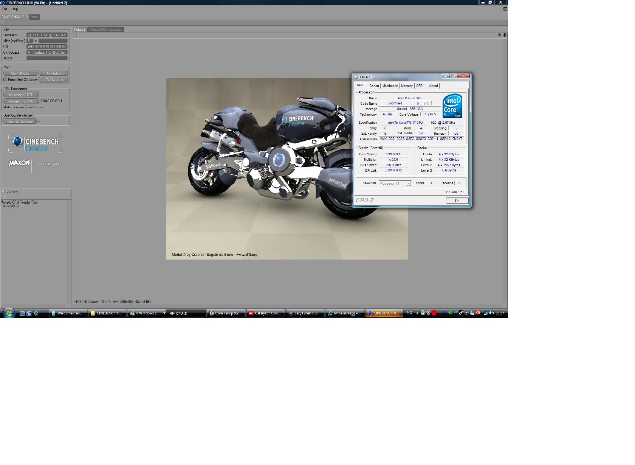This screenshot has width=635, height=465.
Task: Click the volume speaker tray icon
Action: point(491,313)
